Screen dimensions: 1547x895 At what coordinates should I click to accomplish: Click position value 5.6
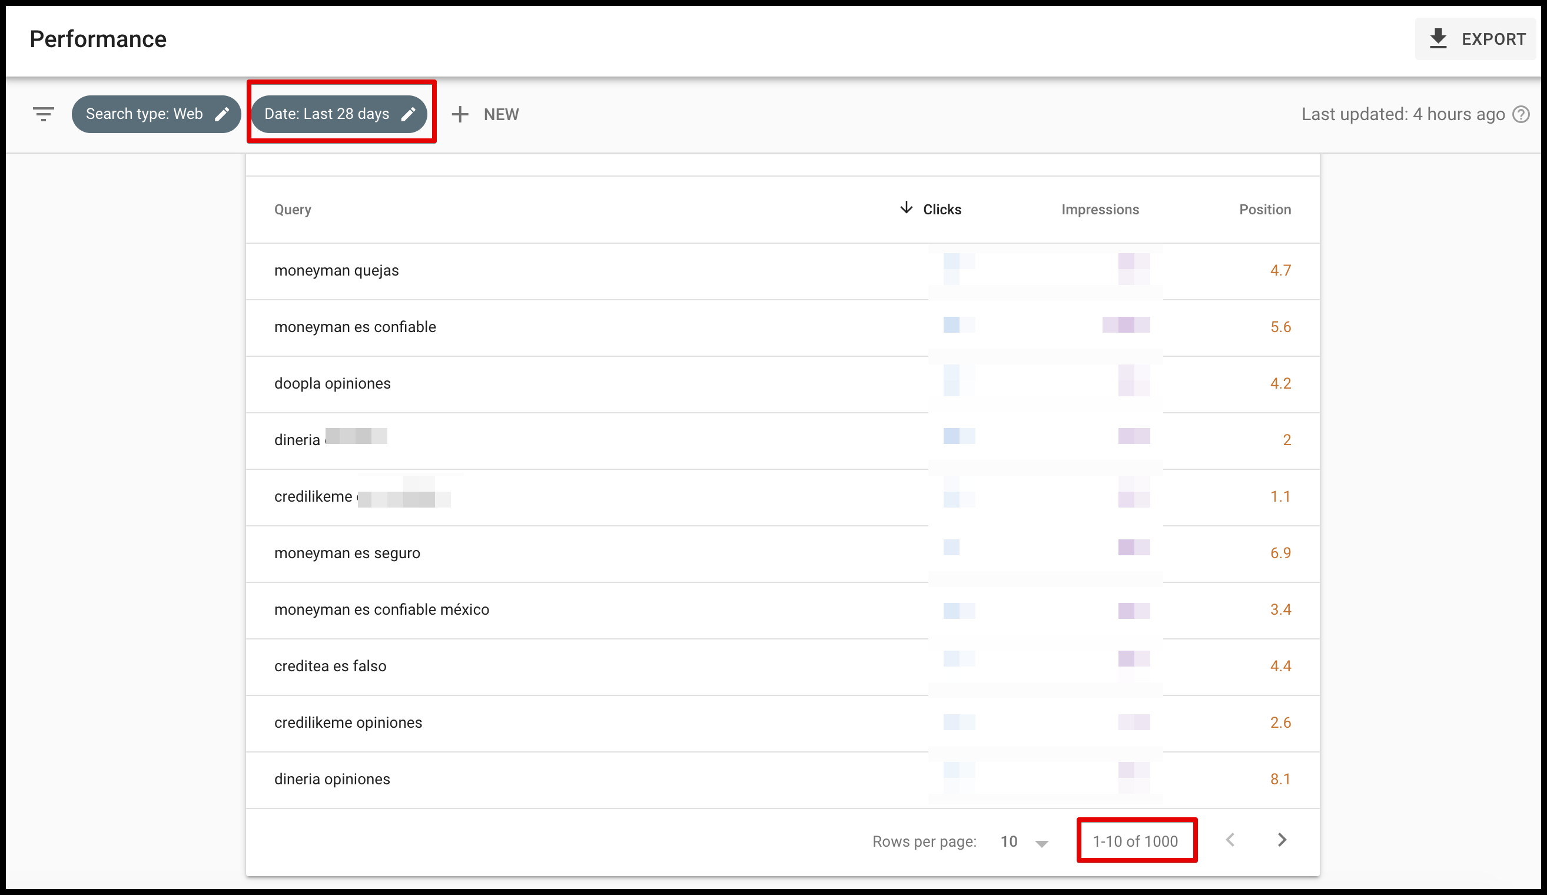click(1280, 327)
